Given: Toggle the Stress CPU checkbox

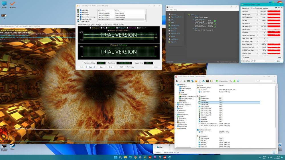Looking at the screenshot, I should coord(81,10).
